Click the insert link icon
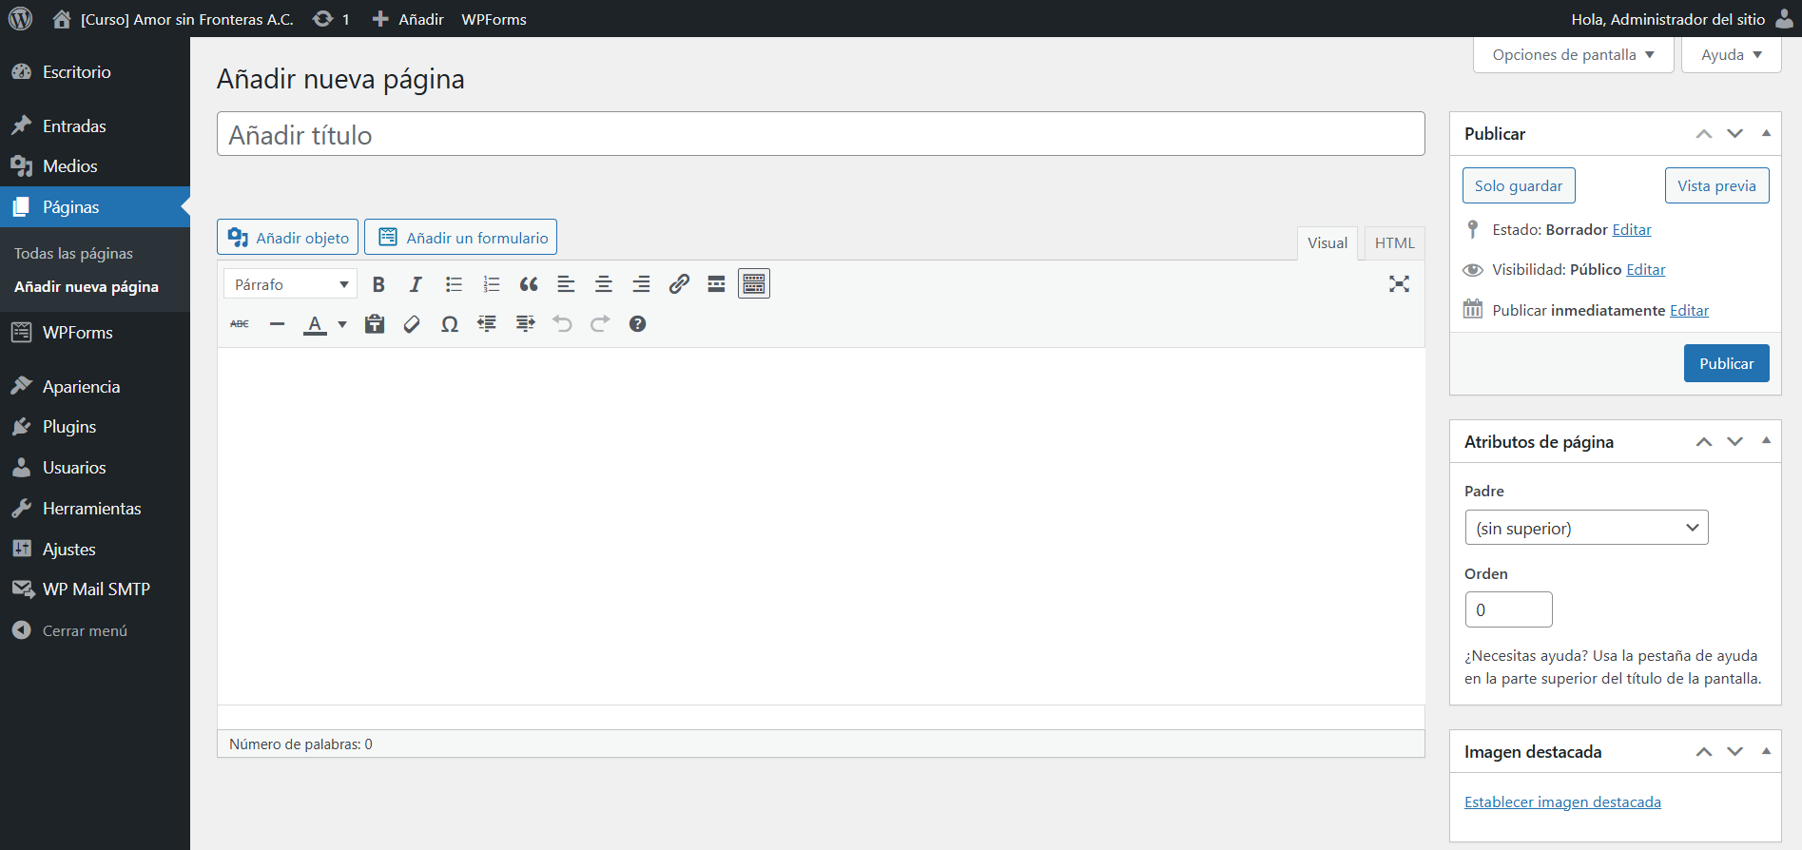 (x=679, y=284)
